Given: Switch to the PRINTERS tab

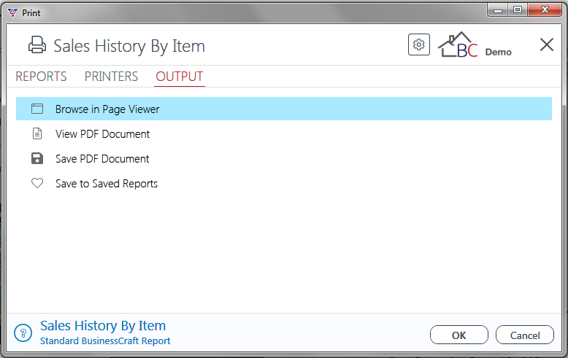Looking at the screenshot, I should pyautogui.click(x=111, y=77).
